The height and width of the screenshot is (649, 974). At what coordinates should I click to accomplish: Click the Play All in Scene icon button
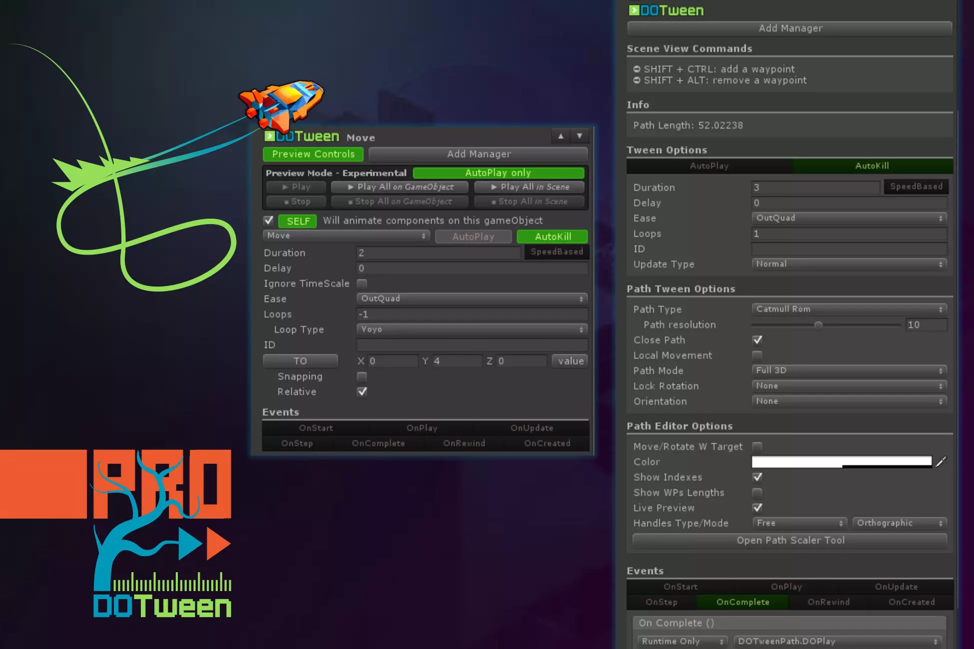(x=529, y=187)
